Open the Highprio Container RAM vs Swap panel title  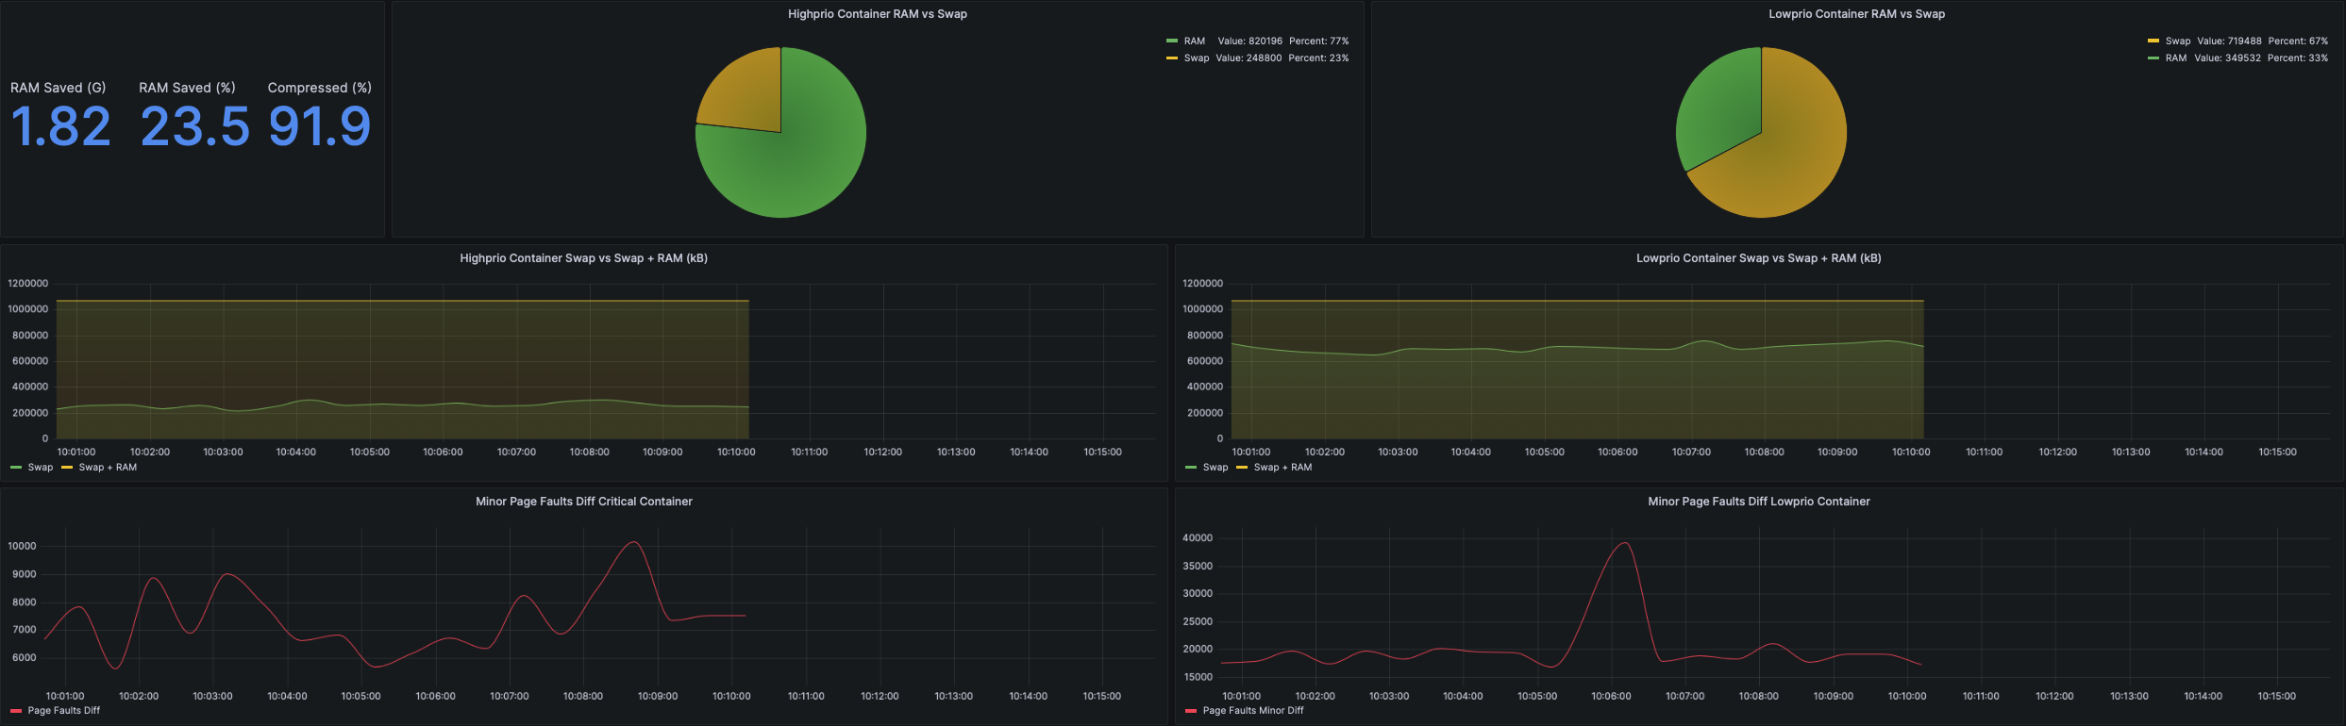click(878, 14)
